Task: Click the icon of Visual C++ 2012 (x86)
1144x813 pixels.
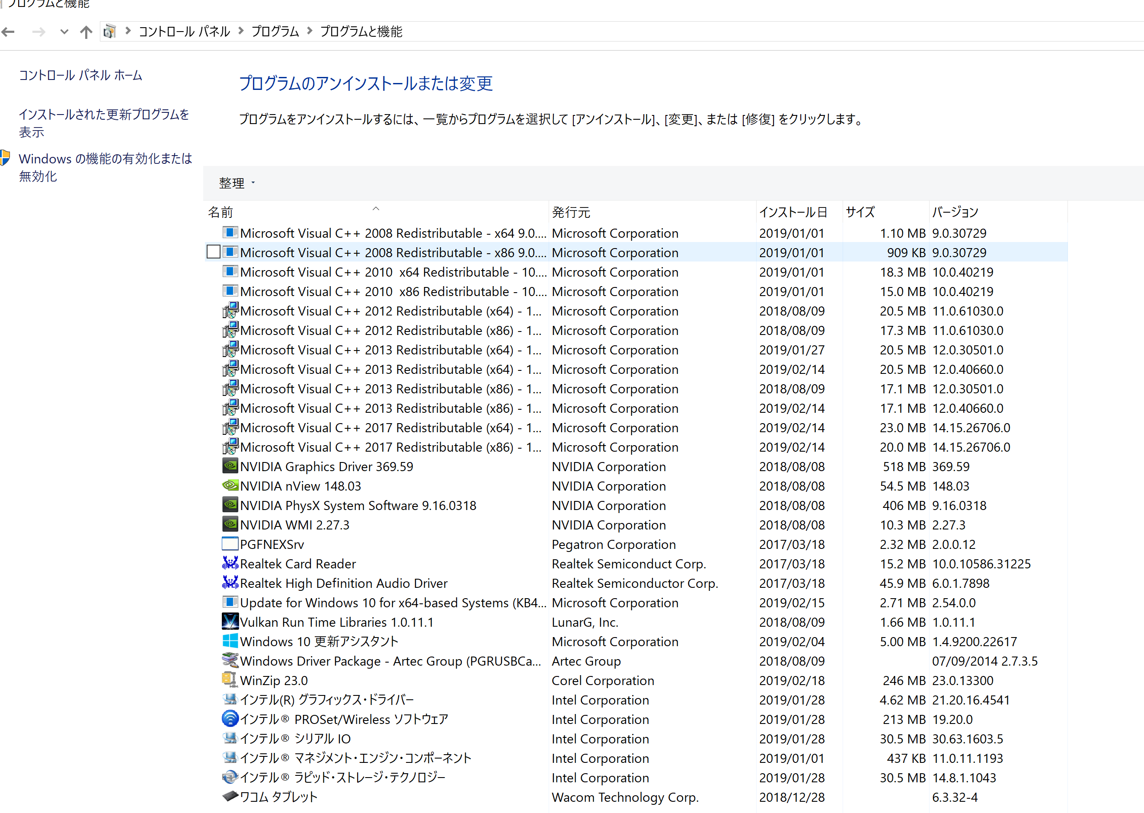Action: [230, 330]
